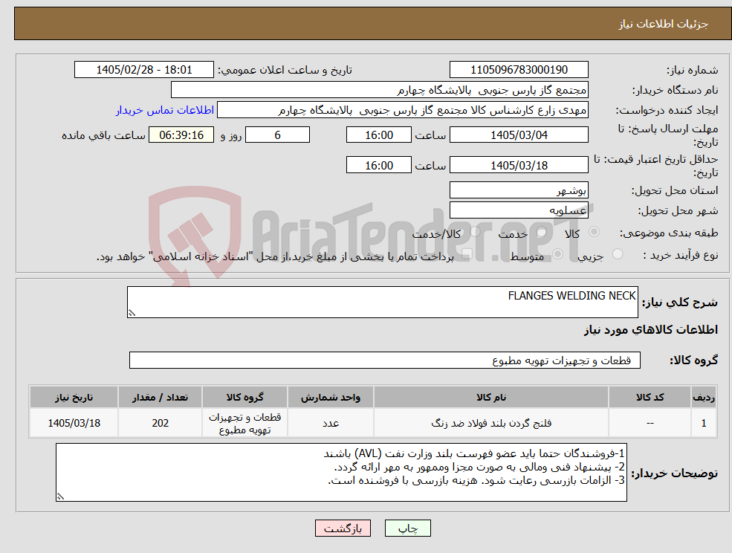Click the days remaining field showing 6
This screenshot has height=553, width=732.
[277, 135]
